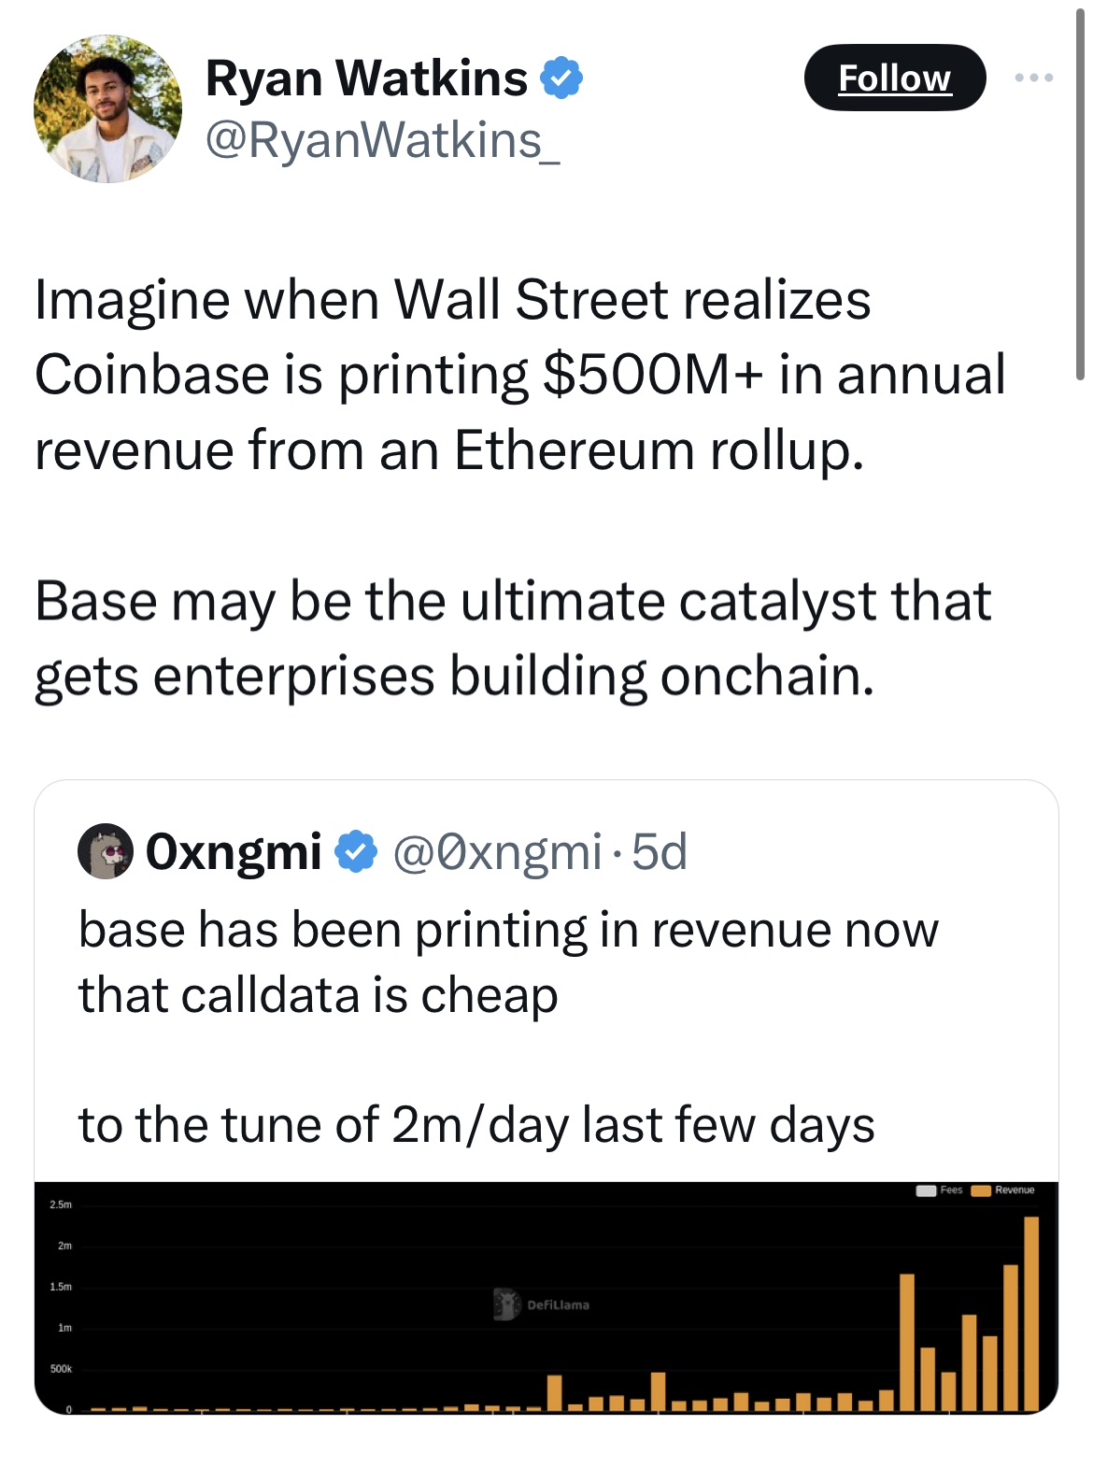The image size is (1093, 1482).
Task: Click the page scrollbar on the right
Action: click(x=1080, y=187)
